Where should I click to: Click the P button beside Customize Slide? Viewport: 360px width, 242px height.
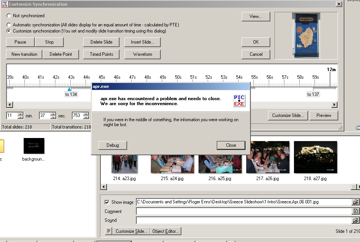108,231
